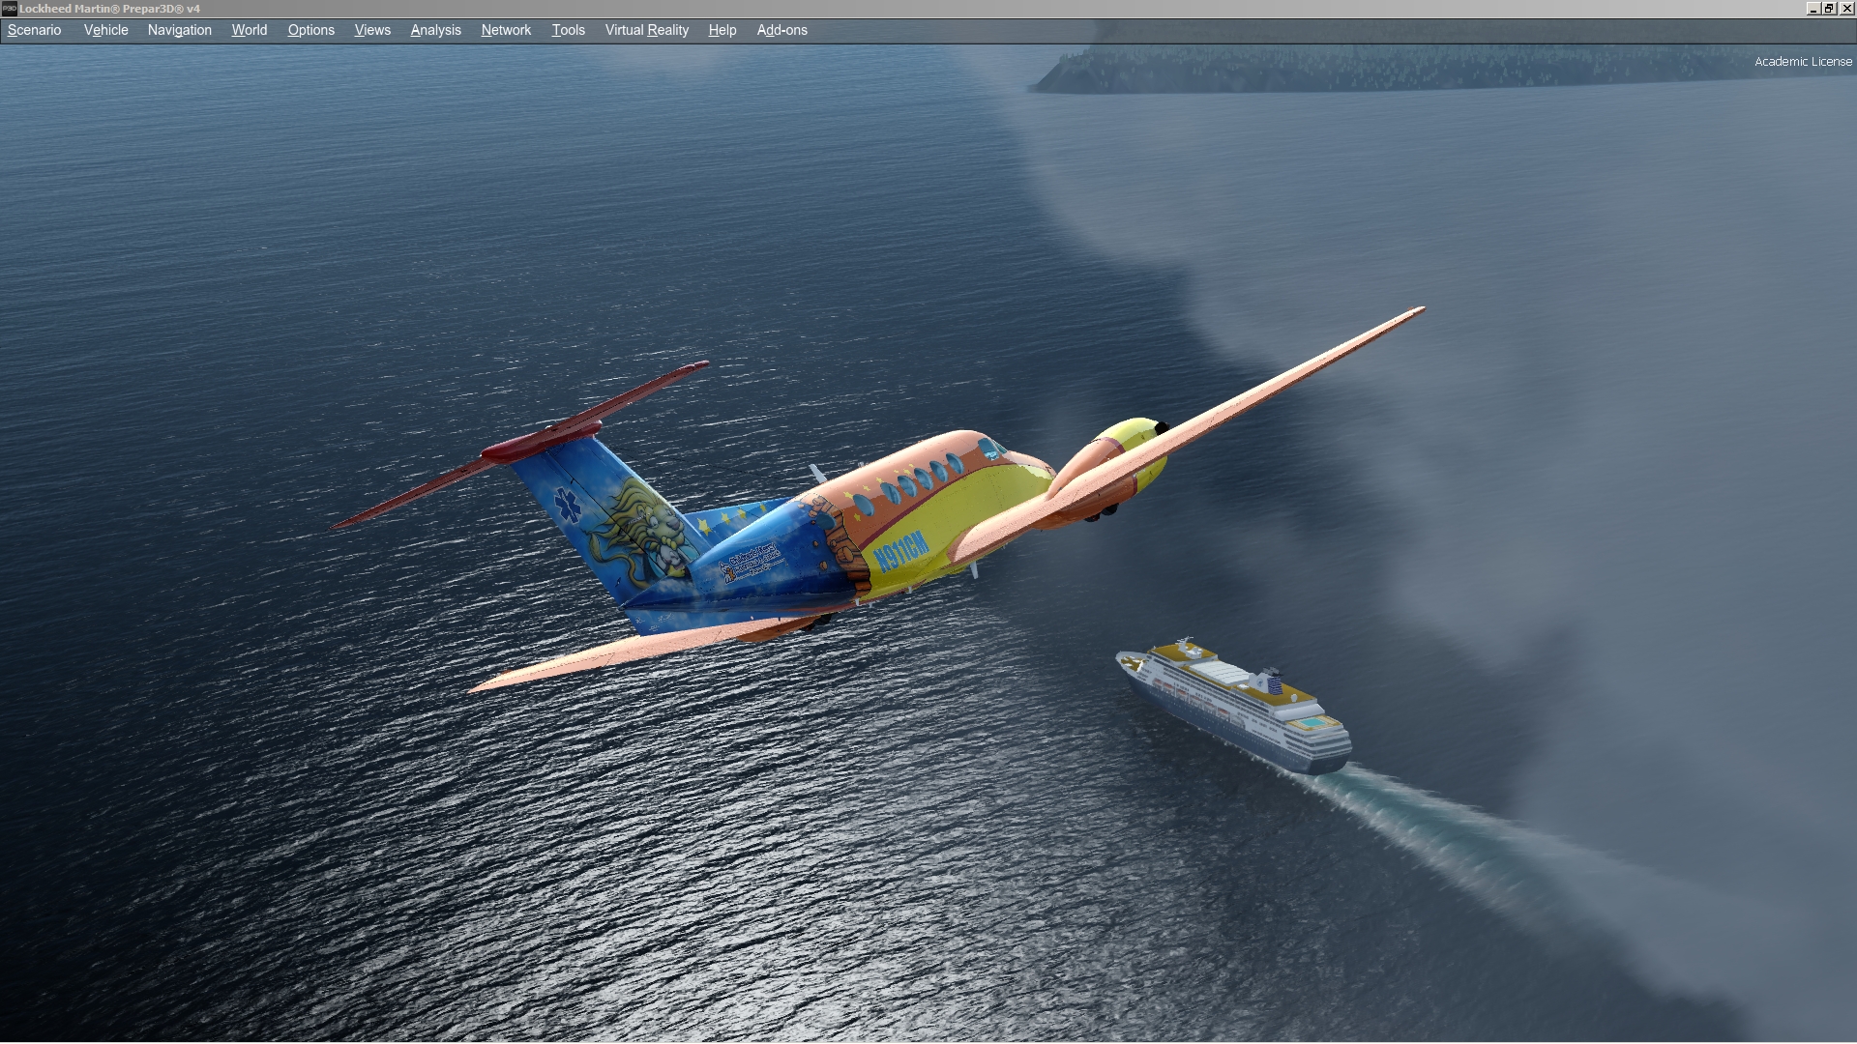This screenshot has height=1044, width=1857.
Task: Open the Tools menu
Action: [568, 30]
